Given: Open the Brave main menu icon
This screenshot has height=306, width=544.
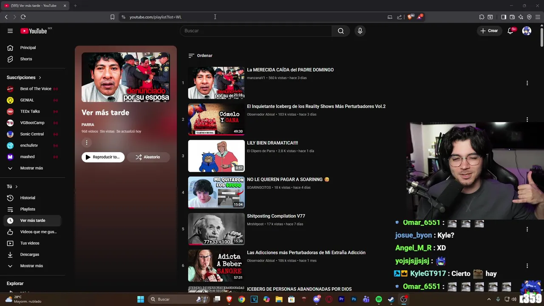Looking at the screenshot, I should (538, 17).
